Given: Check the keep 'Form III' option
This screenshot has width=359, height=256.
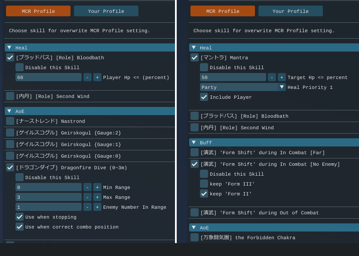Looking at the screenshot, I should 204,184.
